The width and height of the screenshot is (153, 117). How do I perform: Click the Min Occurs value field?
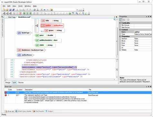(143, 25)
